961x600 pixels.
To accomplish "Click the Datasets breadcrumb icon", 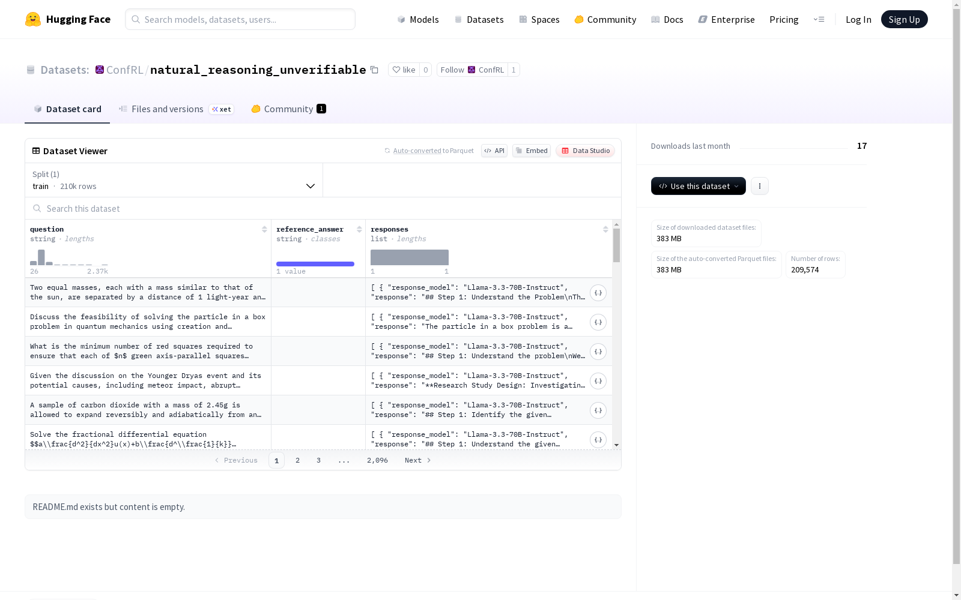I will tap(31, 70).
